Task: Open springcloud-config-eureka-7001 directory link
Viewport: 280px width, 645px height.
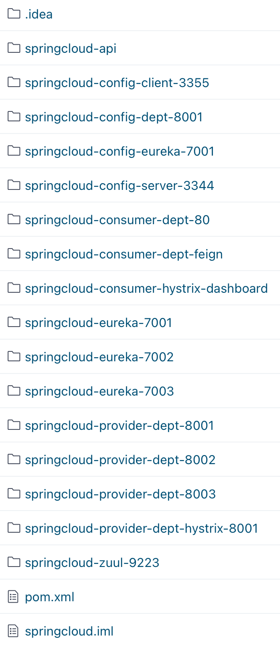Action: (x=120, y=152)
